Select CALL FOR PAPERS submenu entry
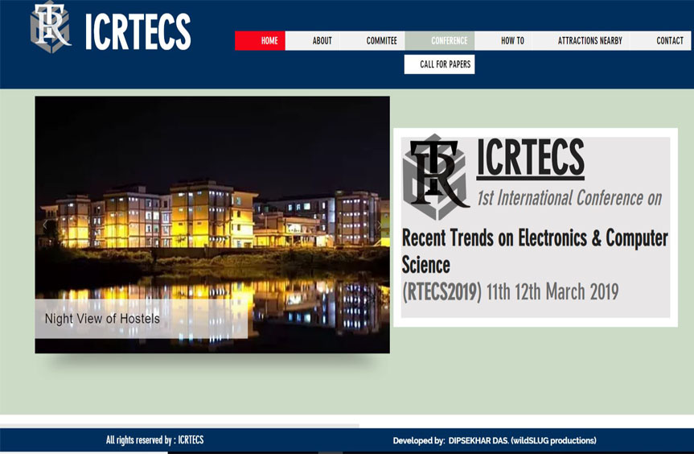Screen dimensions: 694x454 [440, 64]
